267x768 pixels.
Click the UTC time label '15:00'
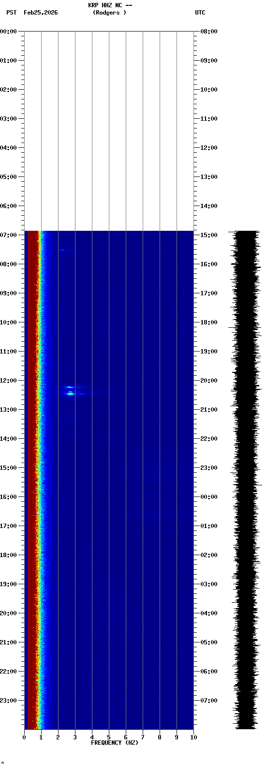pos(209,235)
